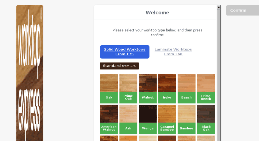259x141 pixels.
Task: Select the Oak worktop swatch
Action: coord(109,88)
